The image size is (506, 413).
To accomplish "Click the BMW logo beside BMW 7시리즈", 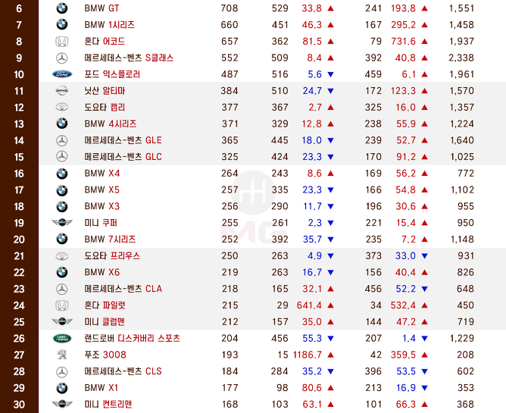I will coord(62,239).
